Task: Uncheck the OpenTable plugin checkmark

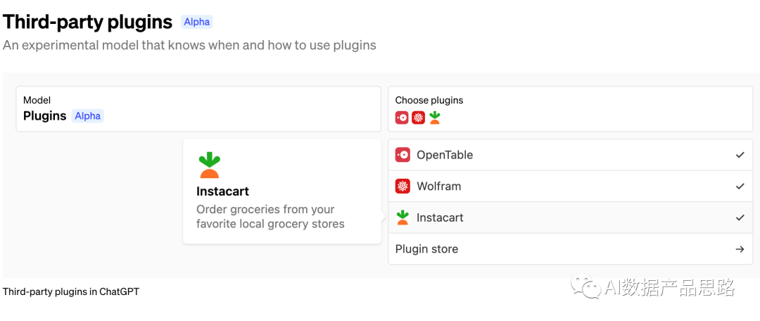Action: (740, 155)
